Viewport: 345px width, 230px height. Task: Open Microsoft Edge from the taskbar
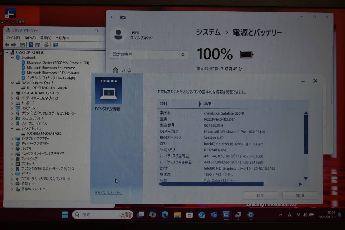(x=165, y=214)
